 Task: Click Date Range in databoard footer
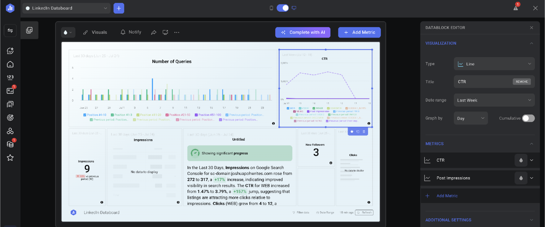point(325,213)
